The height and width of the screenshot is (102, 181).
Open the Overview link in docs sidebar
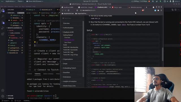[66, 23]
